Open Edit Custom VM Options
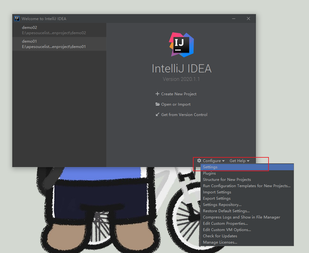The width and height of the screenshot is (309, 253). tap(247, 230)
